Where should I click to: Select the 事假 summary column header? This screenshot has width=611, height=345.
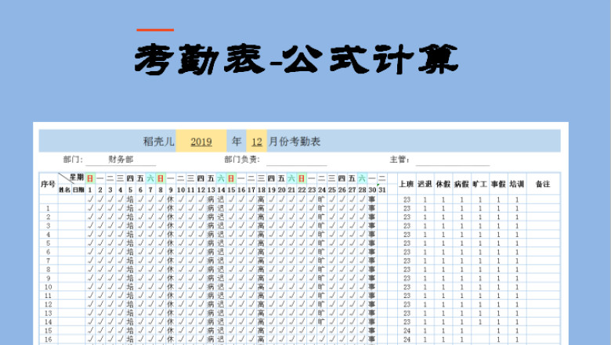(498, 184)
